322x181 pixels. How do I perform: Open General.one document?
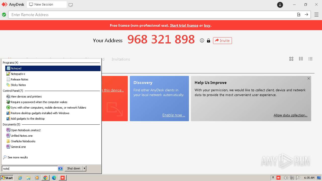pyautogui.click(x=53, y=147)
